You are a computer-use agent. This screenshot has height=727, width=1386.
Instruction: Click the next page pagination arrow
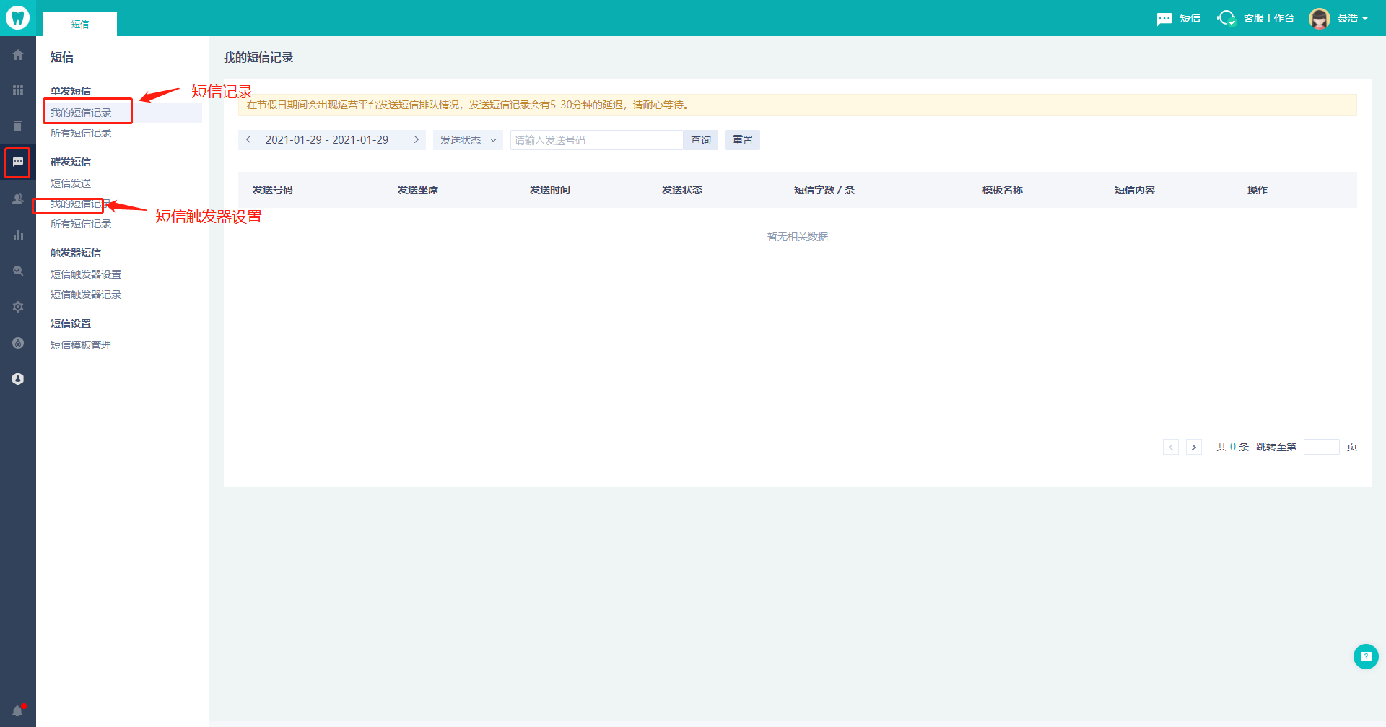click(1194, 447)
